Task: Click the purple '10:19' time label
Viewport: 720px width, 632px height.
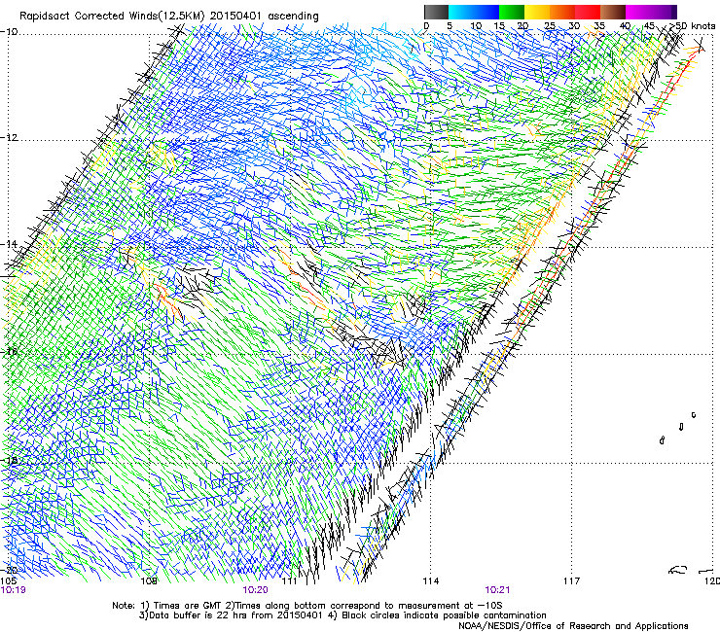Action: [x=14, y=590]
